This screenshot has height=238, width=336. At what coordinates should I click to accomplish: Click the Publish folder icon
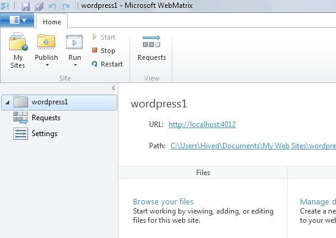pos(46,41)
